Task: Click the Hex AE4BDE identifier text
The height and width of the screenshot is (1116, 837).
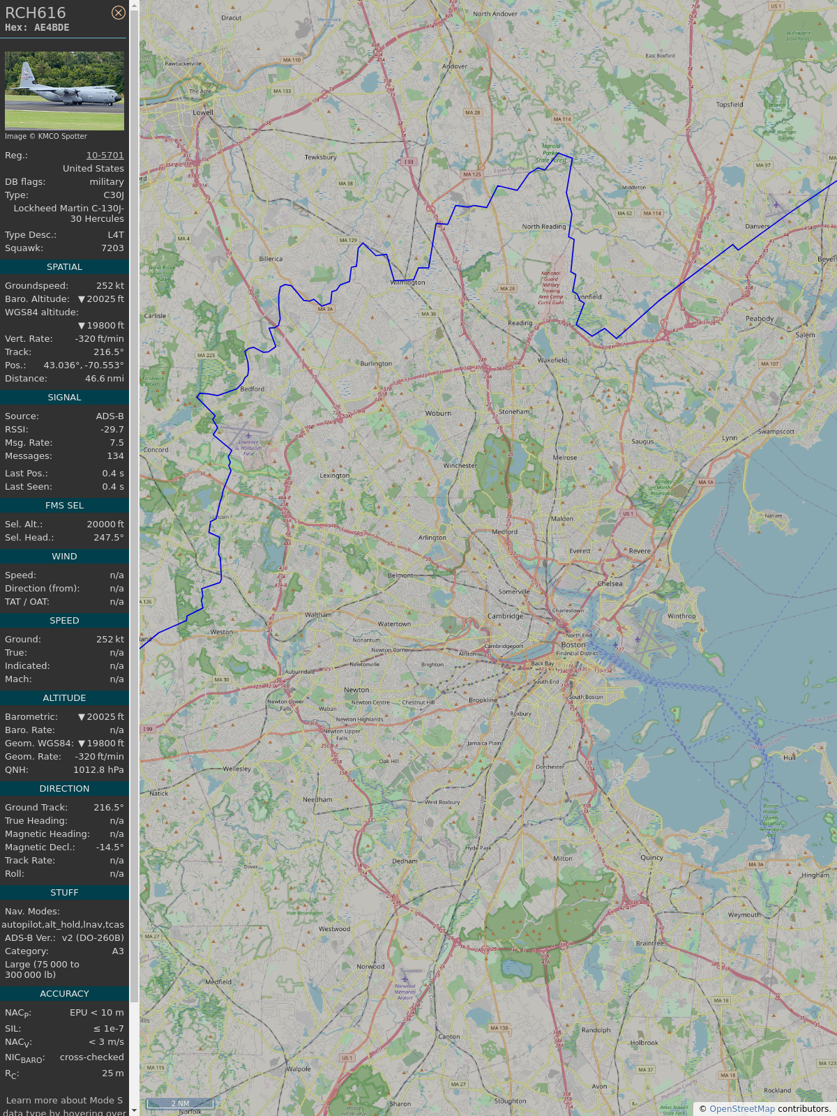Action: [37, 28]
